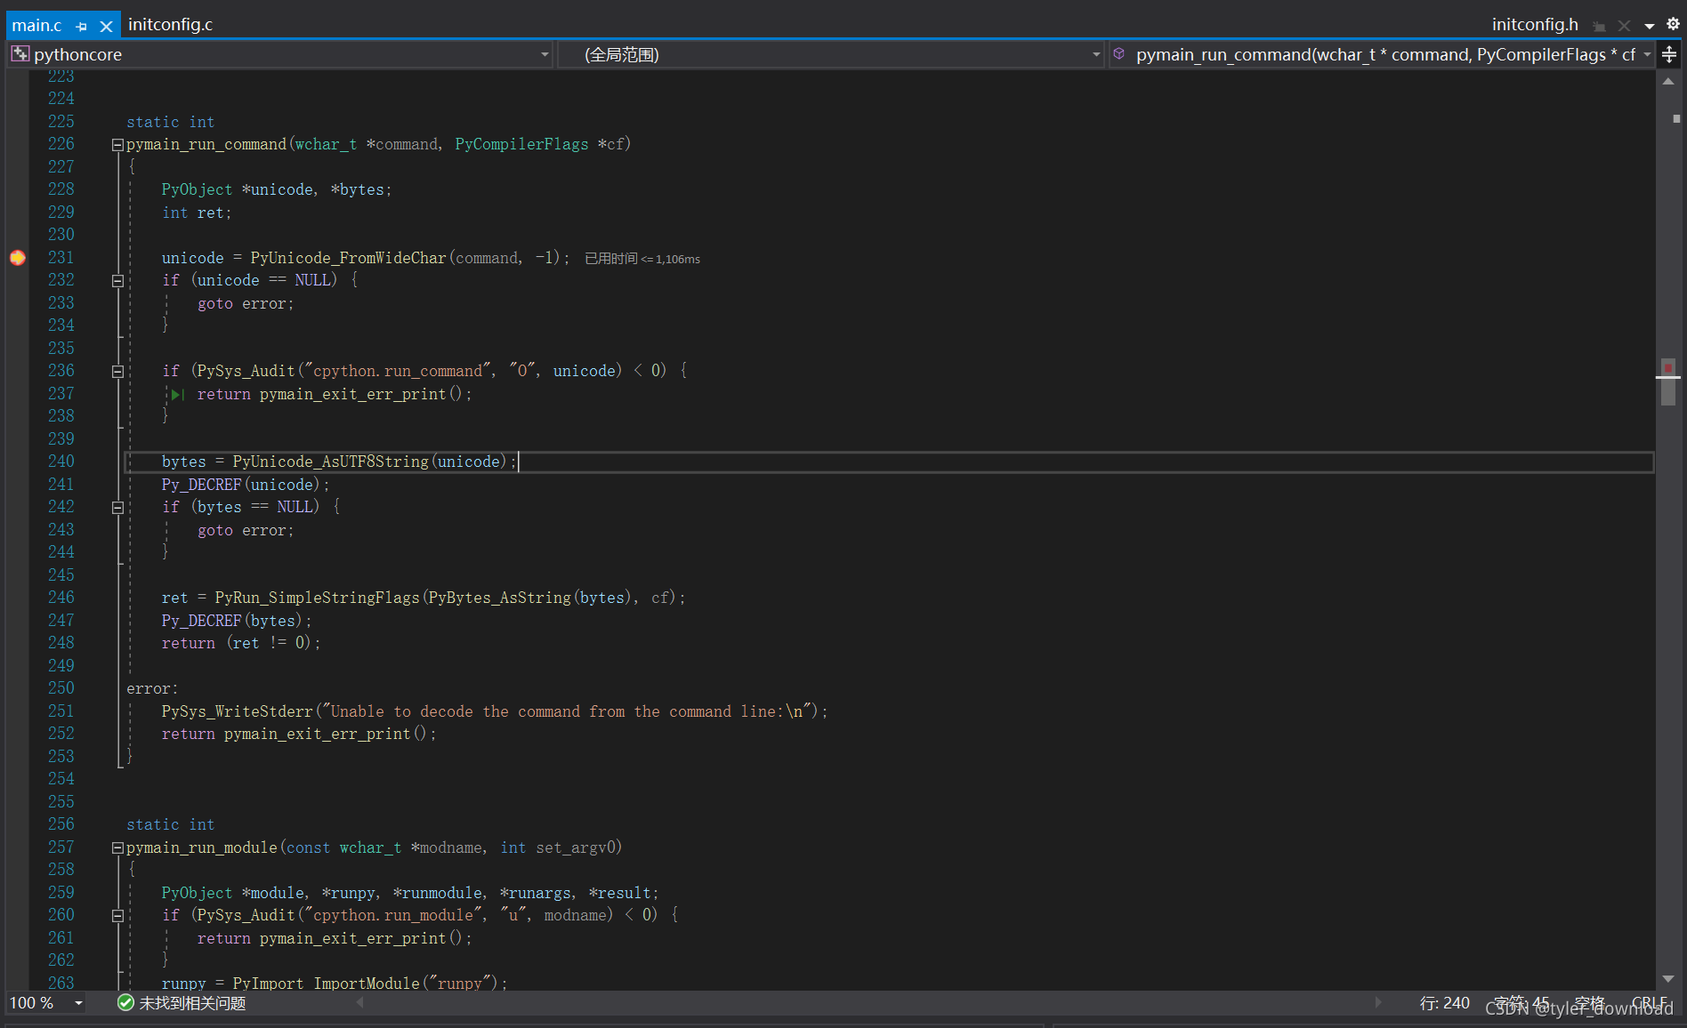Click the PyUnicode_FromWideChar call on line 231
This screenshot has width=1687, height=1028.
click(x=348, y=258)
